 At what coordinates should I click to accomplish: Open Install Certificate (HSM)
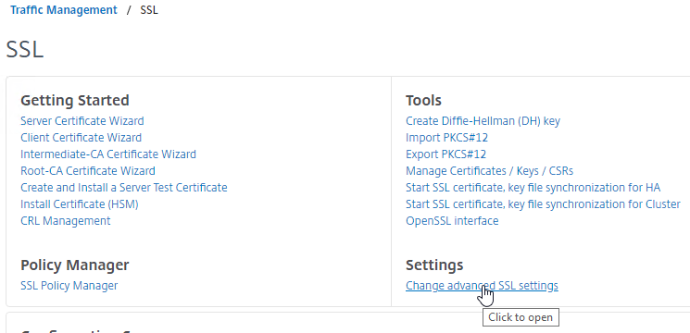[80, 204]
